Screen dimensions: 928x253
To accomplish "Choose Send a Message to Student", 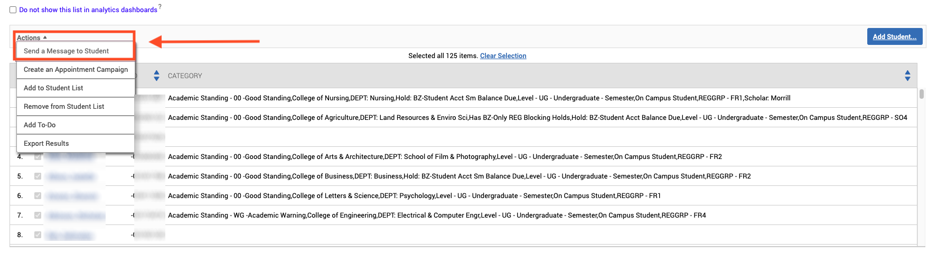I will pos(75,51).
